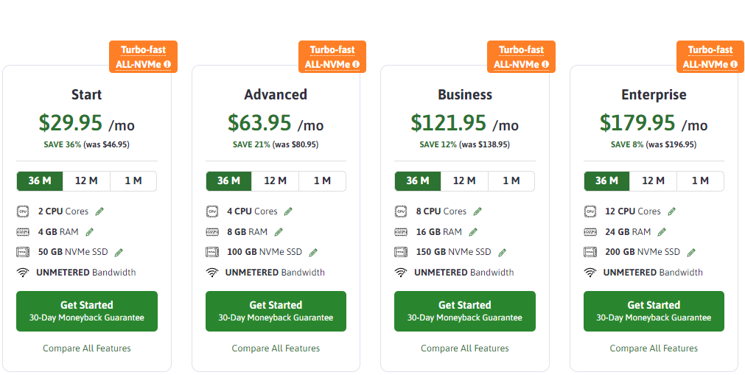Edit CPU cores pencil in Business plan
Viewport: 745px width, 375px height.
pyautogui.click(x=478, y=211)
